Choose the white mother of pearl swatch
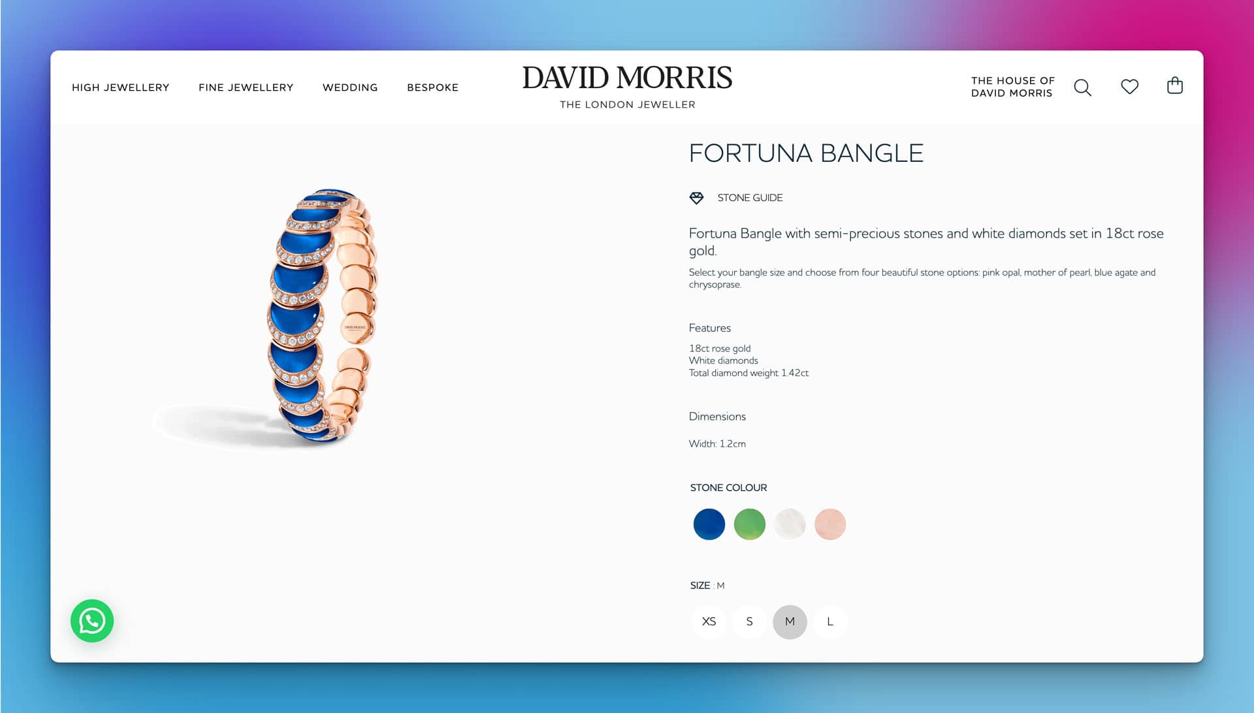Viewport: 1254px width, 713px height. (x=790, y=524)
